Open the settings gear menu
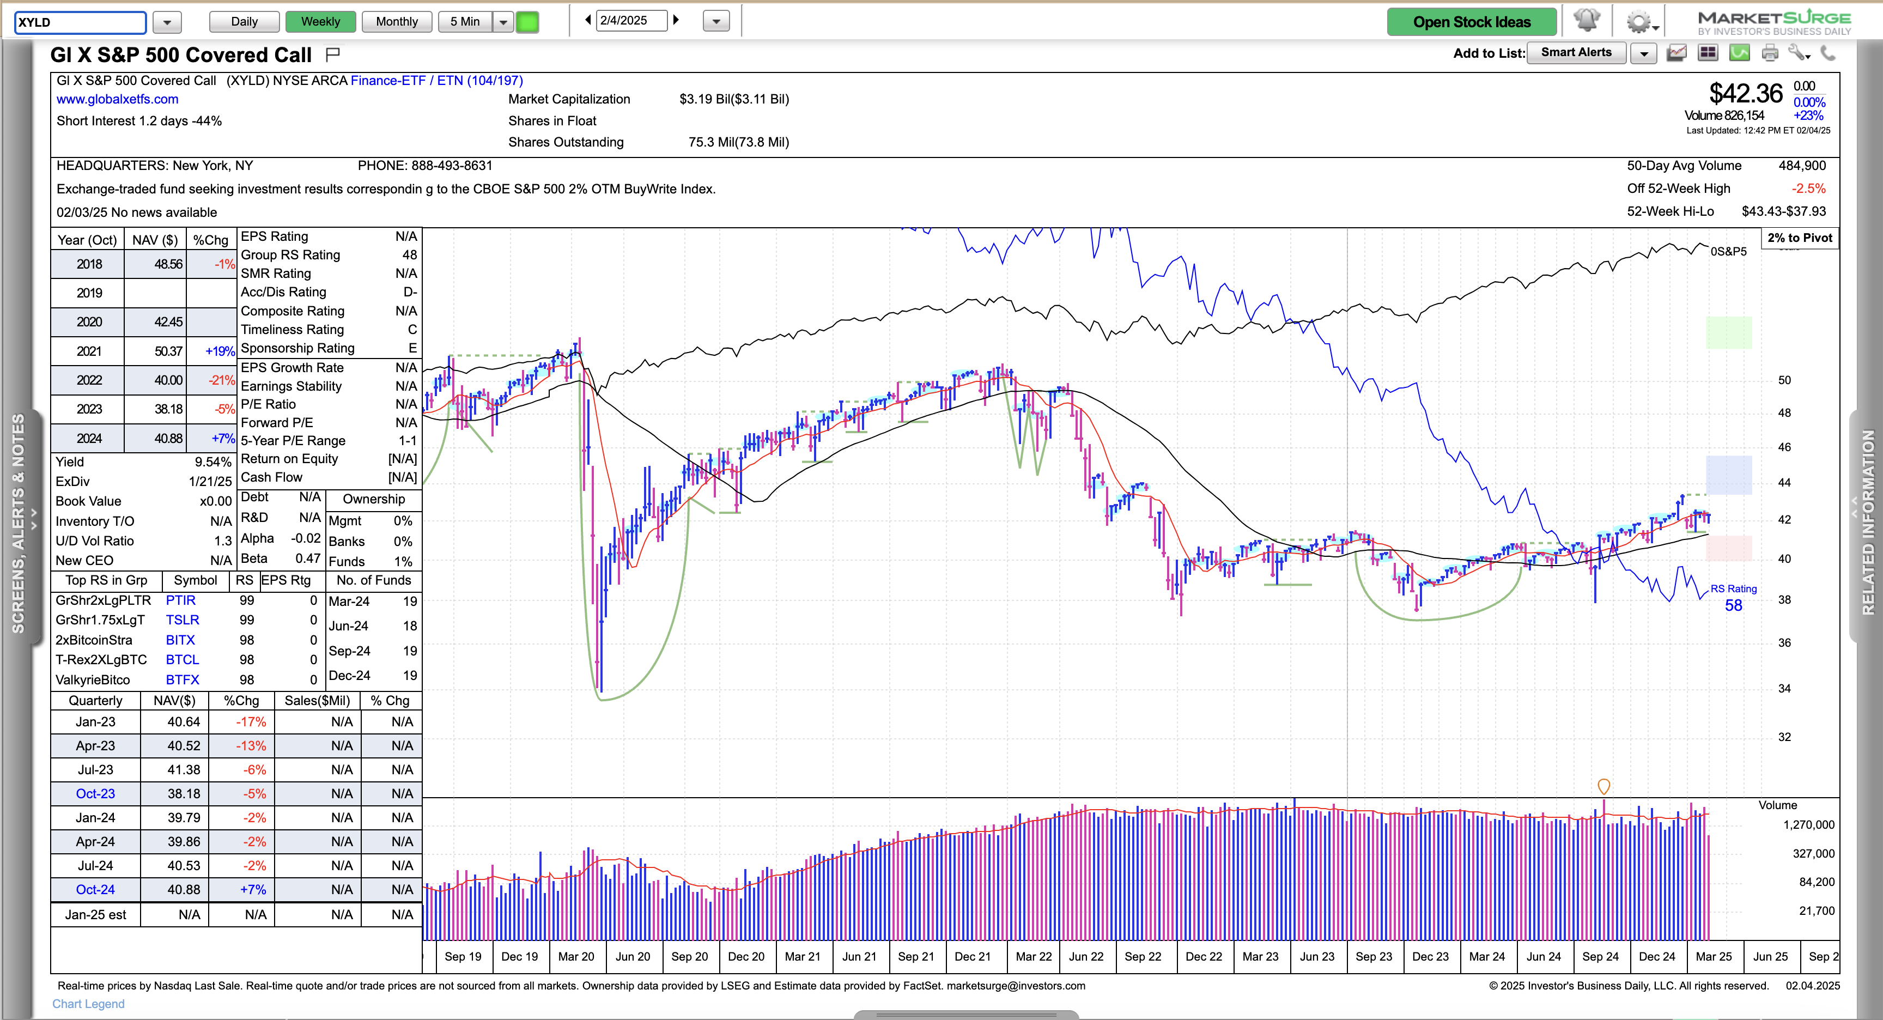The image size is (1883, 1020). 1641,22
